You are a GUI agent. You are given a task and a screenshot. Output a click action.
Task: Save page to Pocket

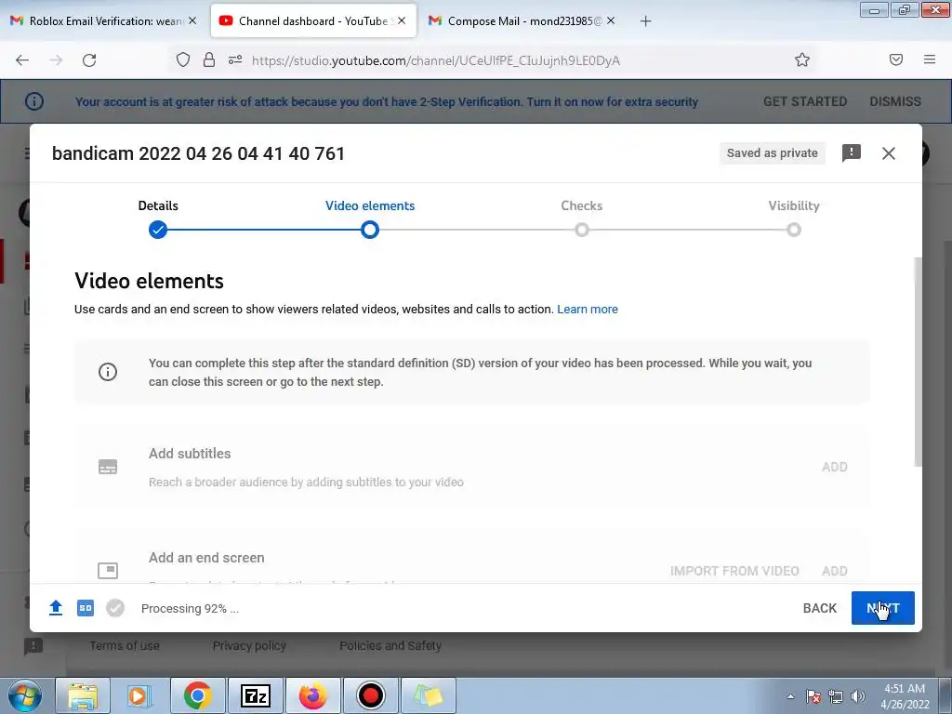tap(896, 59)
